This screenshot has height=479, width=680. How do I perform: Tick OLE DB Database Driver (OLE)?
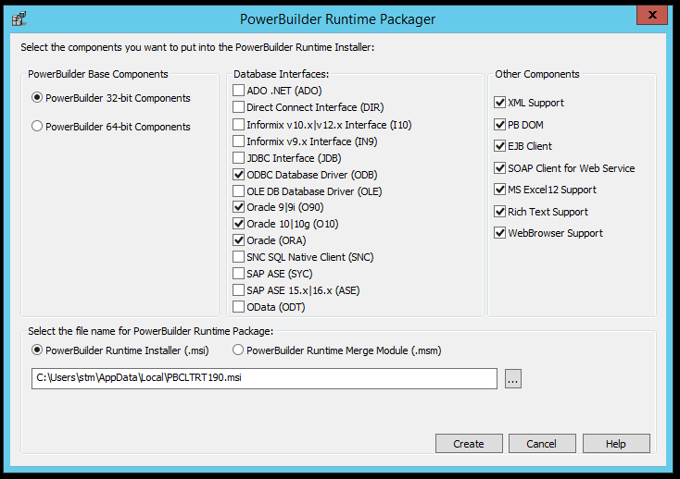tap(239, 191)
